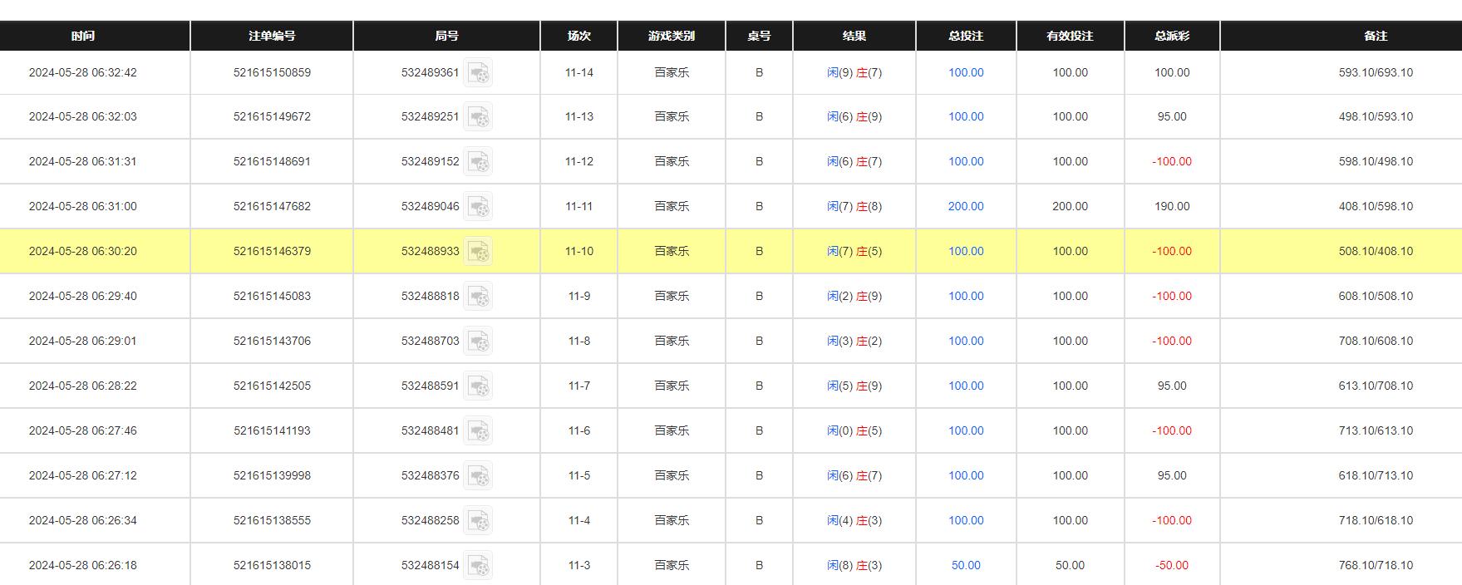The height and width of the screenshot is (585, 1462).
Task: Click the 注单编号 column header
Action: click(272, 36)
